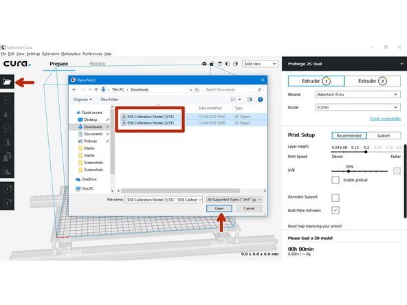407x305 pixels.
Task: Click New folder in the dialog
Action: click(x=109, y=100)
